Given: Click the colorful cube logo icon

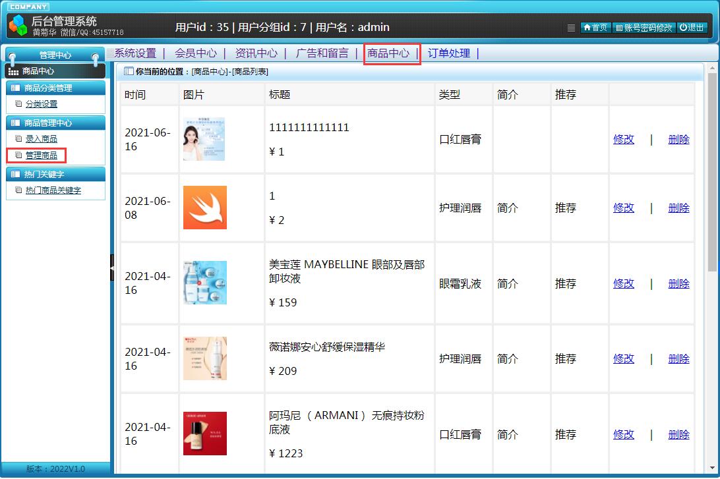Looking at the screenshot, I should click(18, 25).
